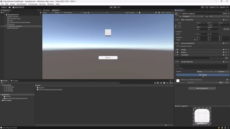This screenshot has width=230, height=129.
Task: Open the File menu
Action: pyautogui.click(x=2, y=4)
